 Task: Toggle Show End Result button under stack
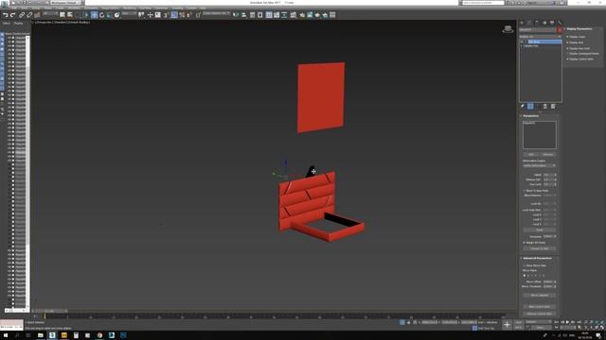(530, 107)
